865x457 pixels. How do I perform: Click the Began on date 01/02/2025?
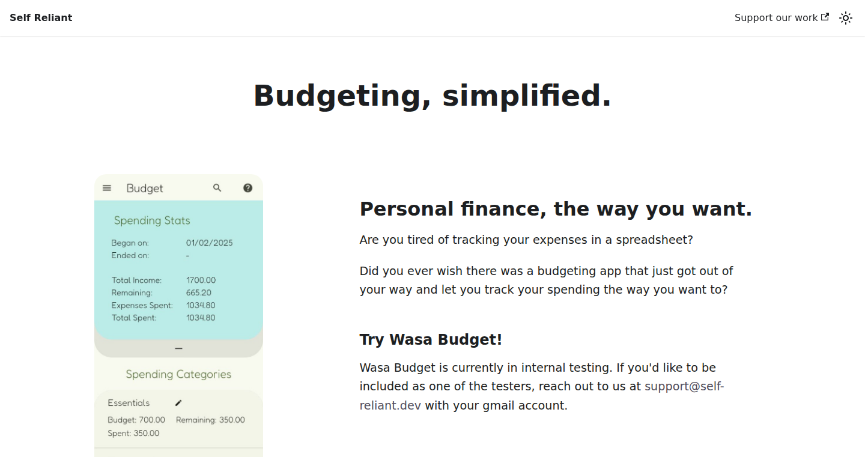(x=209, y=243)
